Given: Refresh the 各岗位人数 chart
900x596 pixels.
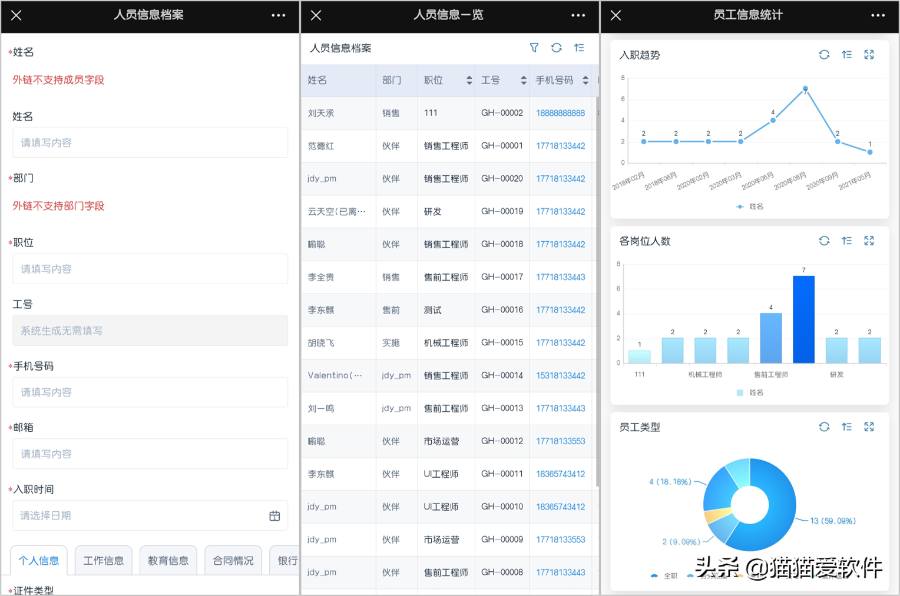Looking at the screenshot, I should coord(824,241).
